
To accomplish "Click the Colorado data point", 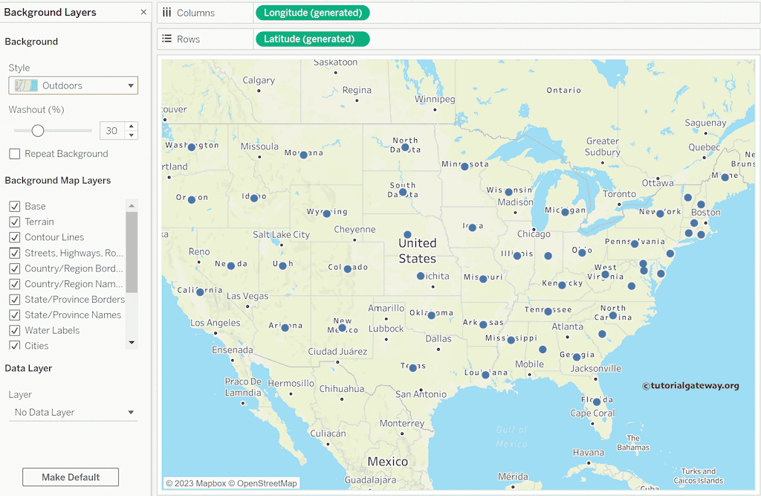I will (348, 268).
